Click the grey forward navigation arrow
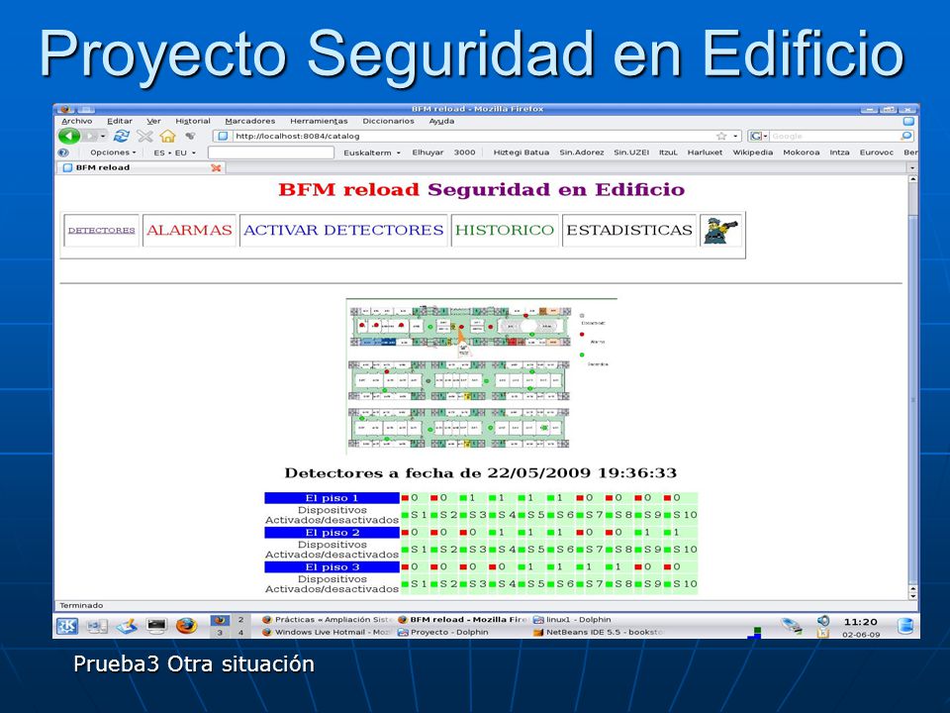950x713 pixels. pos(90,137)
